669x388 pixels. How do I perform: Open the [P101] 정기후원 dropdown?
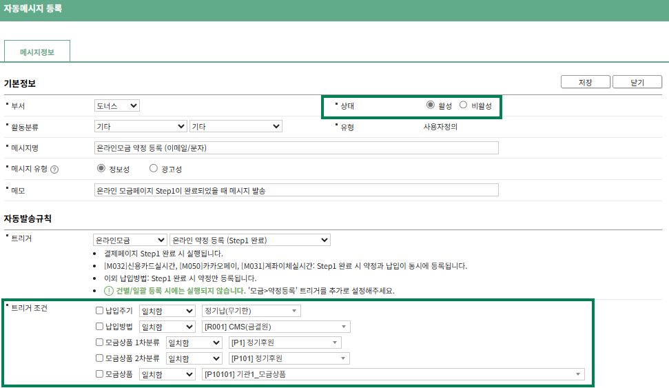pyautogui.click(x=289, y=358)
